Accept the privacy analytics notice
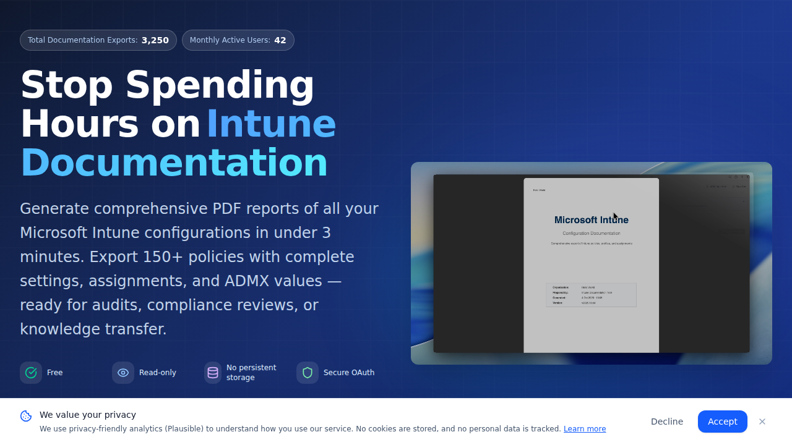The image size is (792, 445). (x=723, y=422)
